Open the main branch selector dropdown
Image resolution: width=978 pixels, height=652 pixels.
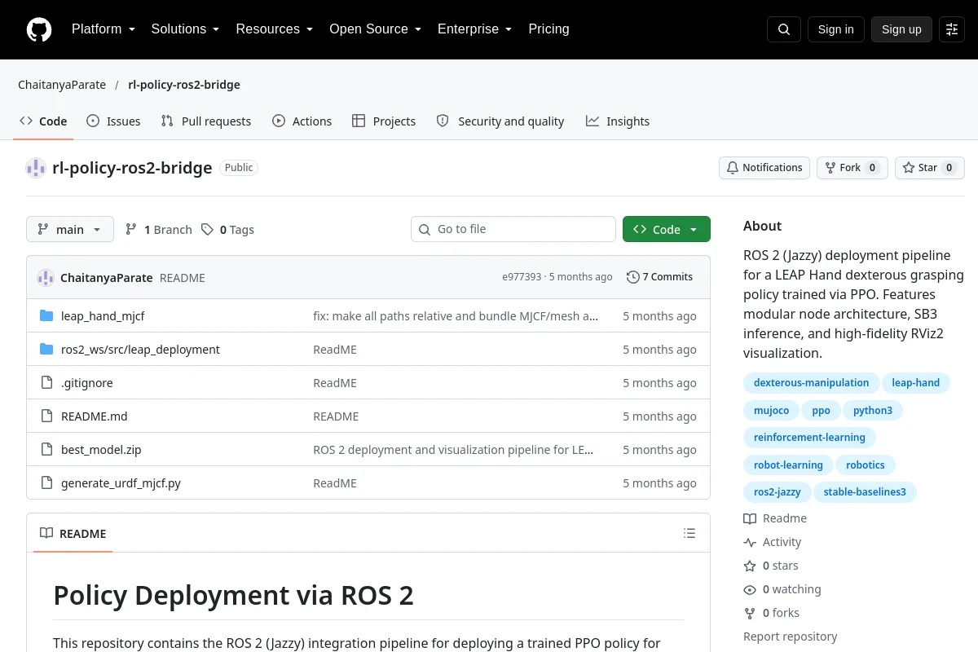70,230
